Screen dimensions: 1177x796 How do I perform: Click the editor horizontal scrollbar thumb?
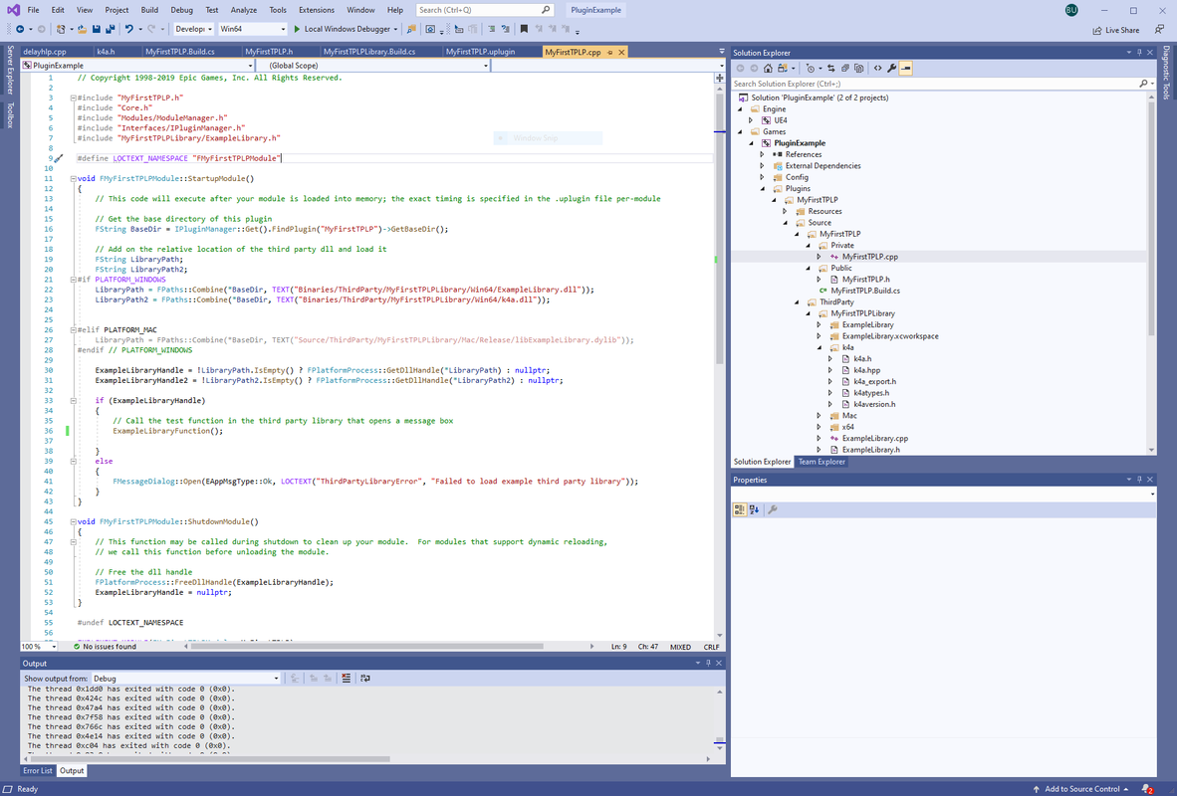click(367, 646)
